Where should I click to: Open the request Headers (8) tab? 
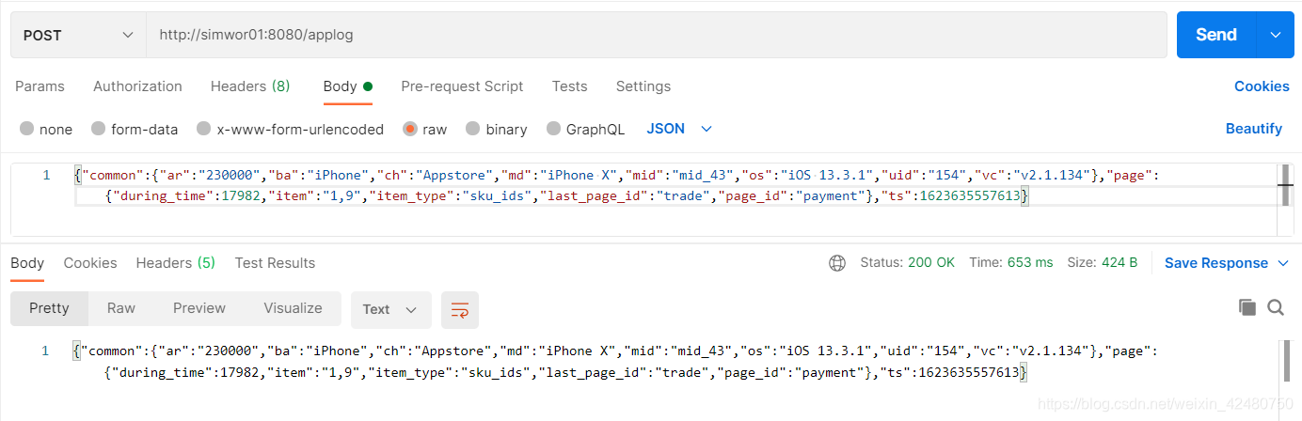point(250,86)
